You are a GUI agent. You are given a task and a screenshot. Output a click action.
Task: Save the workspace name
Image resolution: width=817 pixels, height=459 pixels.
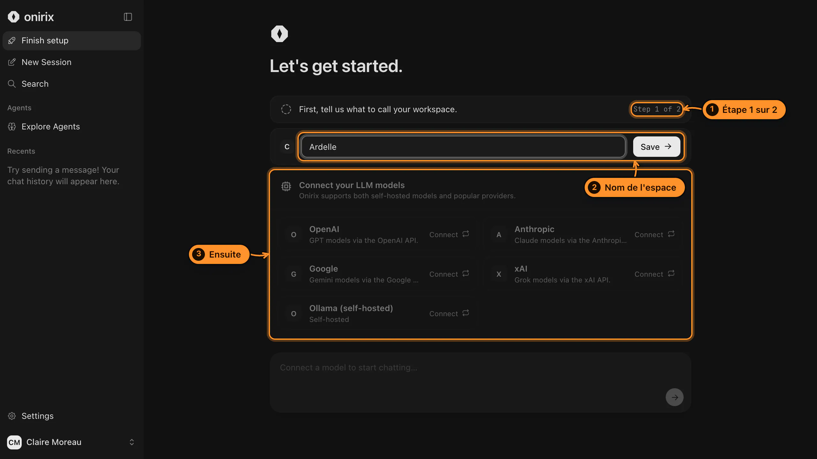click(x=656, y=147)
